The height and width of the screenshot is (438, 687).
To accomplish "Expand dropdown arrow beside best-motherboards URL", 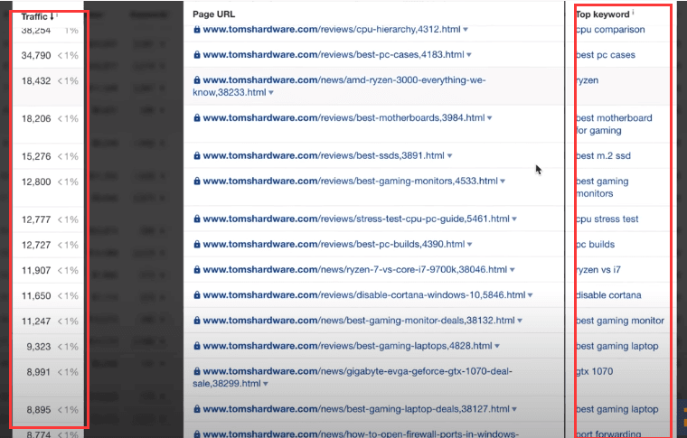I will [x=489, y=118].
